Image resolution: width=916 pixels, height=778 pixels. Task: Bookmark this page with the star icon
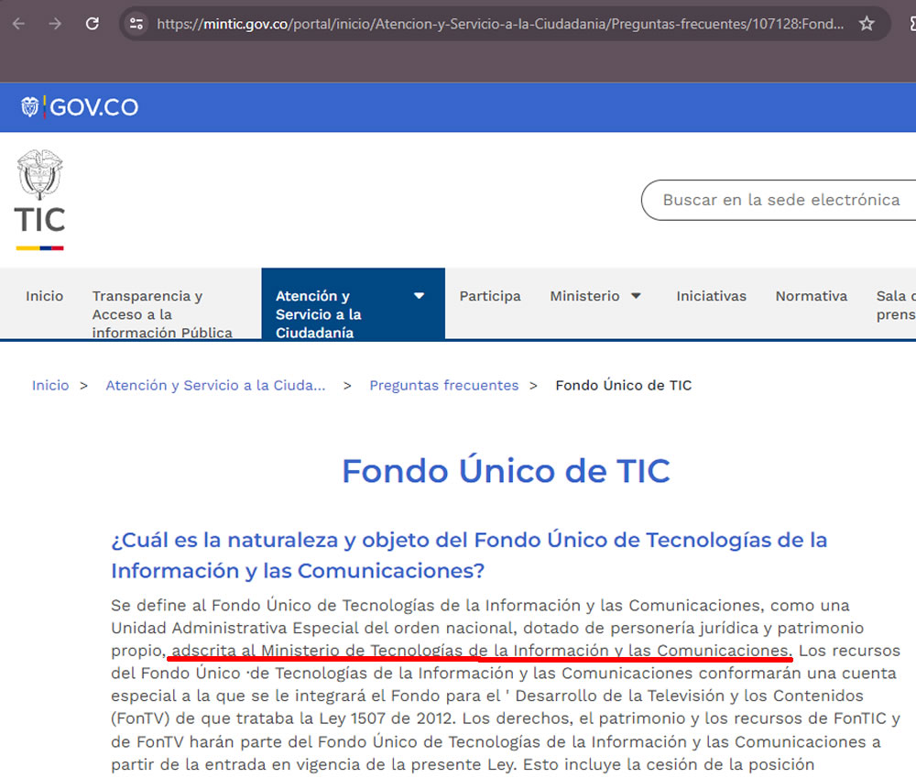(x=867, y=24)
